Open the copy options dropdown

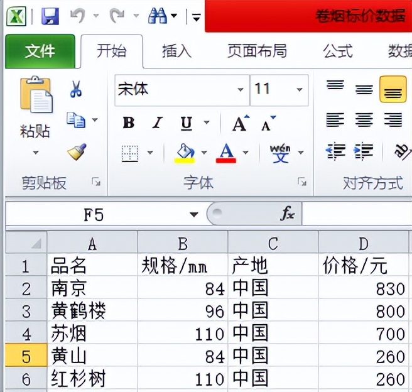click(95, 120)
